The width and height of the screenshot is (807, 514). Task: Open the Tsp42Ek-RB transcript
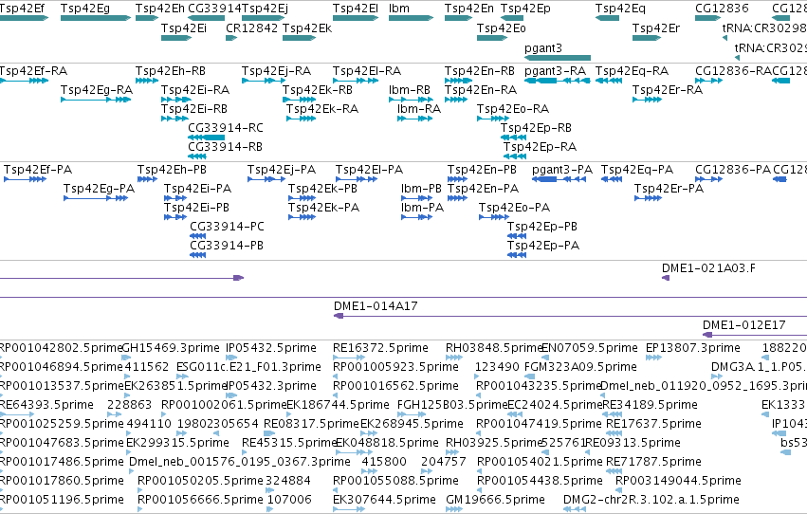coord(299,100)
